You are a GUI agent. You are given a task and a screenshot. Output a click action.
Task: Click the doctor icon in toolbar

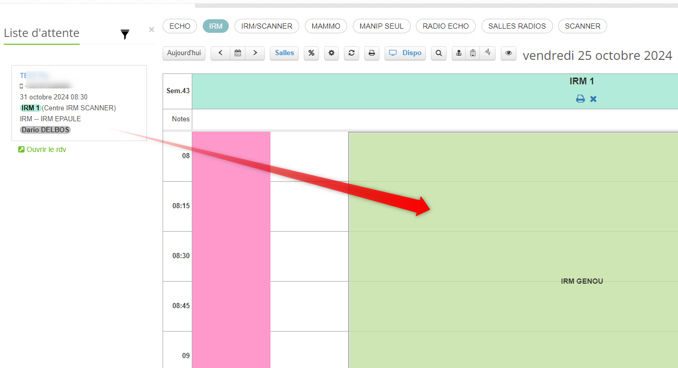coord(459,53)
